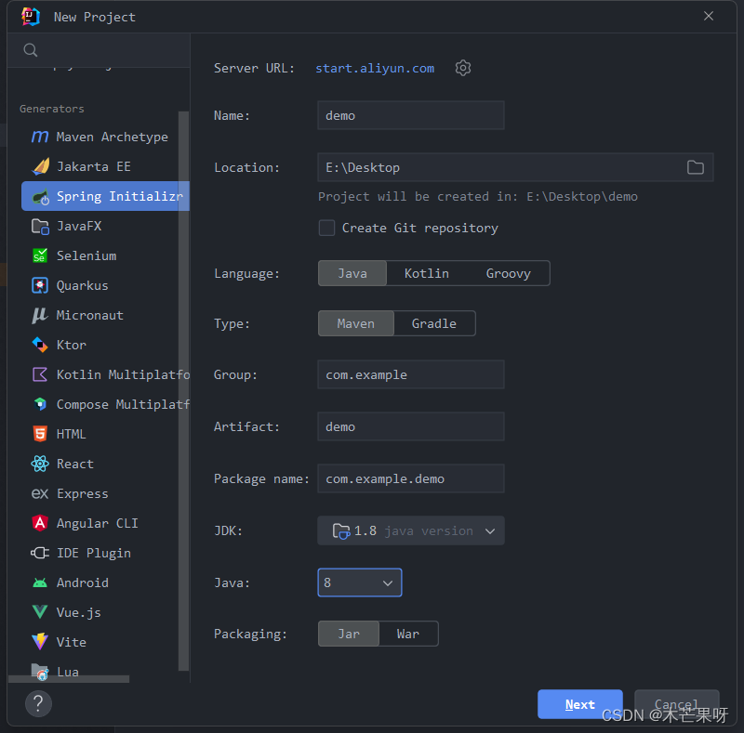Click the Ktor logo icon
The height and width of the screenshot is (733, 744).
(40, 346)
